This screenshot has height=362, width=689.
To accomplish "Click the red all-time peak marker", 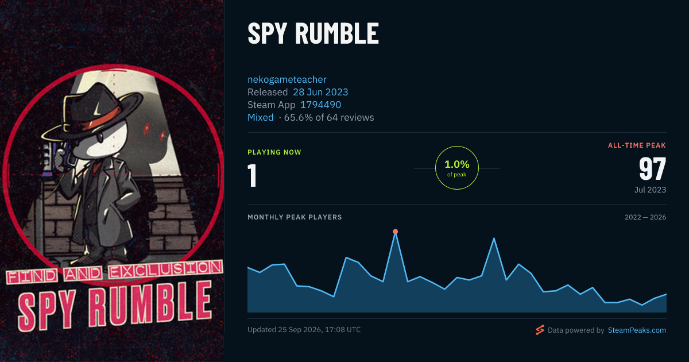I will (x=395, y=232).
